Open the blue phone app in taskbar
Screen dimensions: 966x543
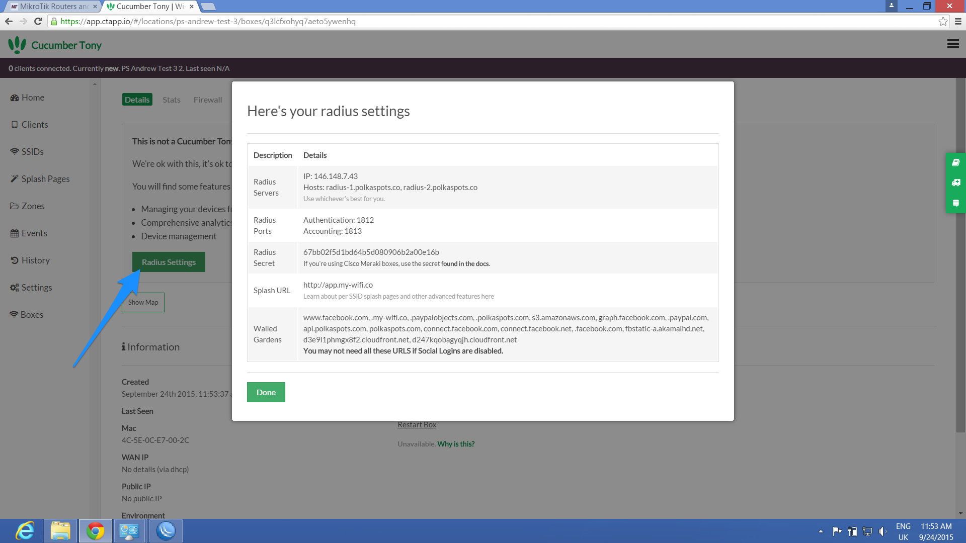[166, 531]
